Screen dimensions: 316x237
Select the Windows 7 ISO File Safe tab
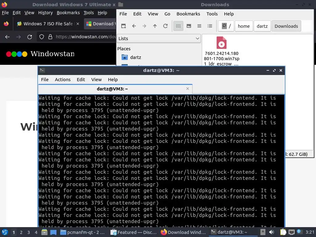coord(48,24)
